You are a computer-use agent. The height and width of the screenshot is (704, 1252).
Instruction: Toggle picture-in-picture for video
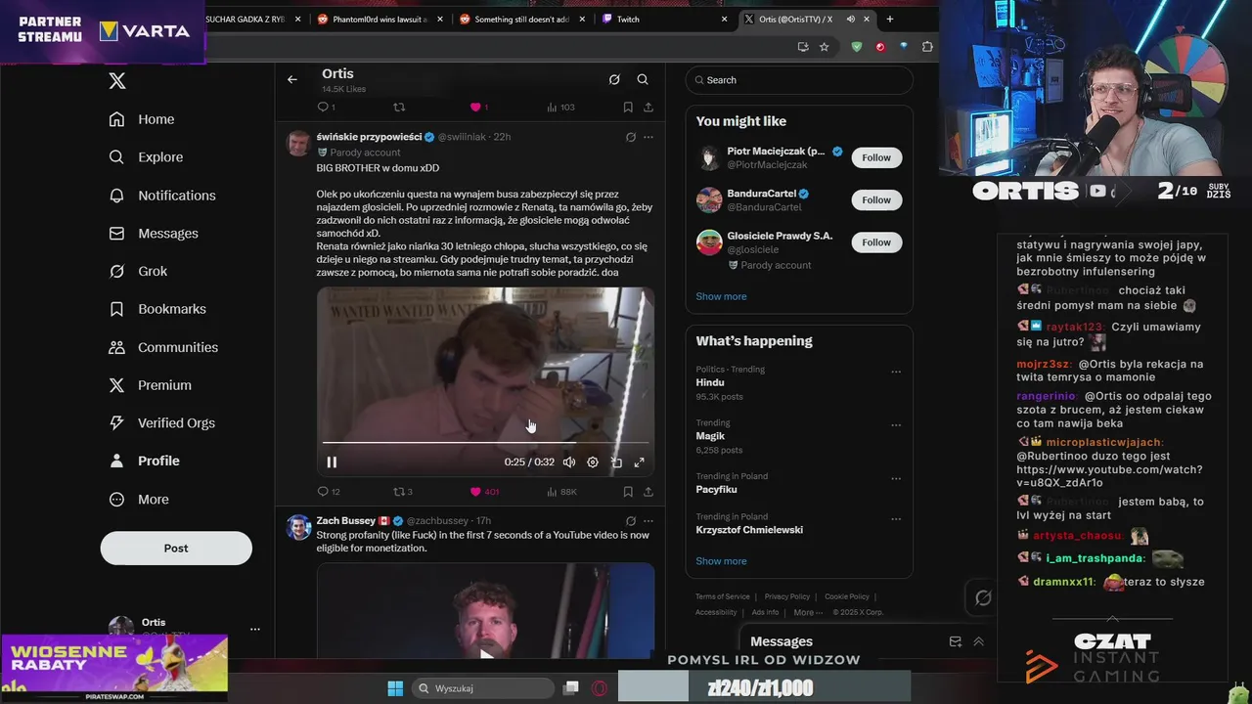(x=616, y=462)
